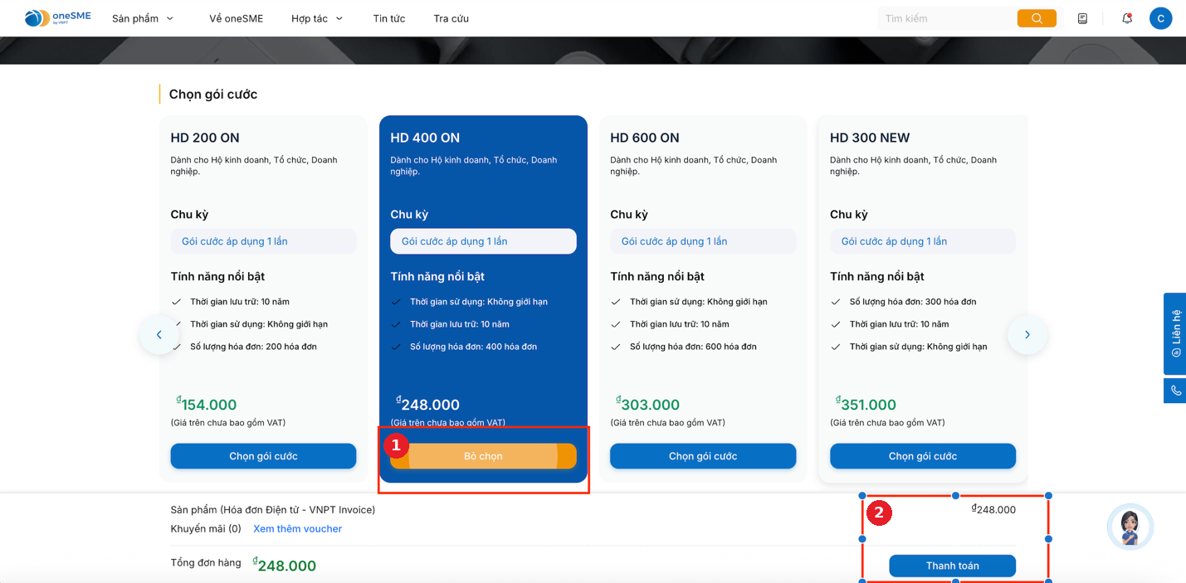Choose the HD 600 ON plan
1186x583 pixels.
703,456
